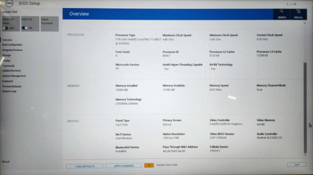The width and height of the screenshot is (313, 175).
Task: Select Overview in sidebar
Action: click(x=7, y=40)
